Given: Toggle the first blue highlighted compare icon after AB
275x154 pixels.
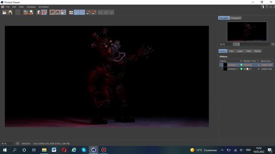Looking at the screenshot, I should (x=77, y=12).
